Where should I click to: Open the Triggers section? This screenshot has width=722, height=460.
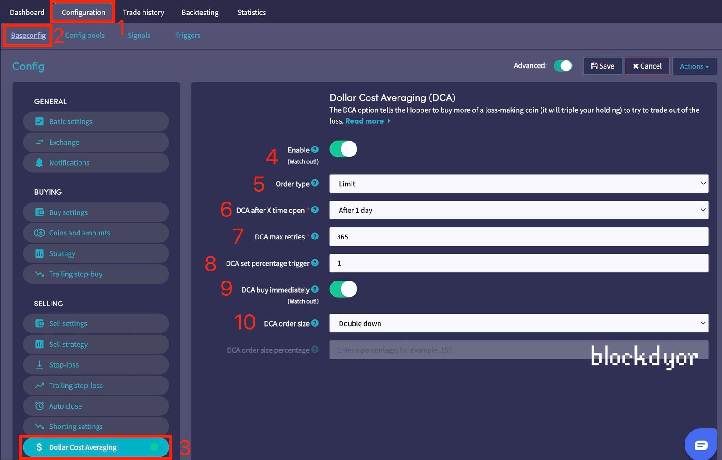[187, 35]
